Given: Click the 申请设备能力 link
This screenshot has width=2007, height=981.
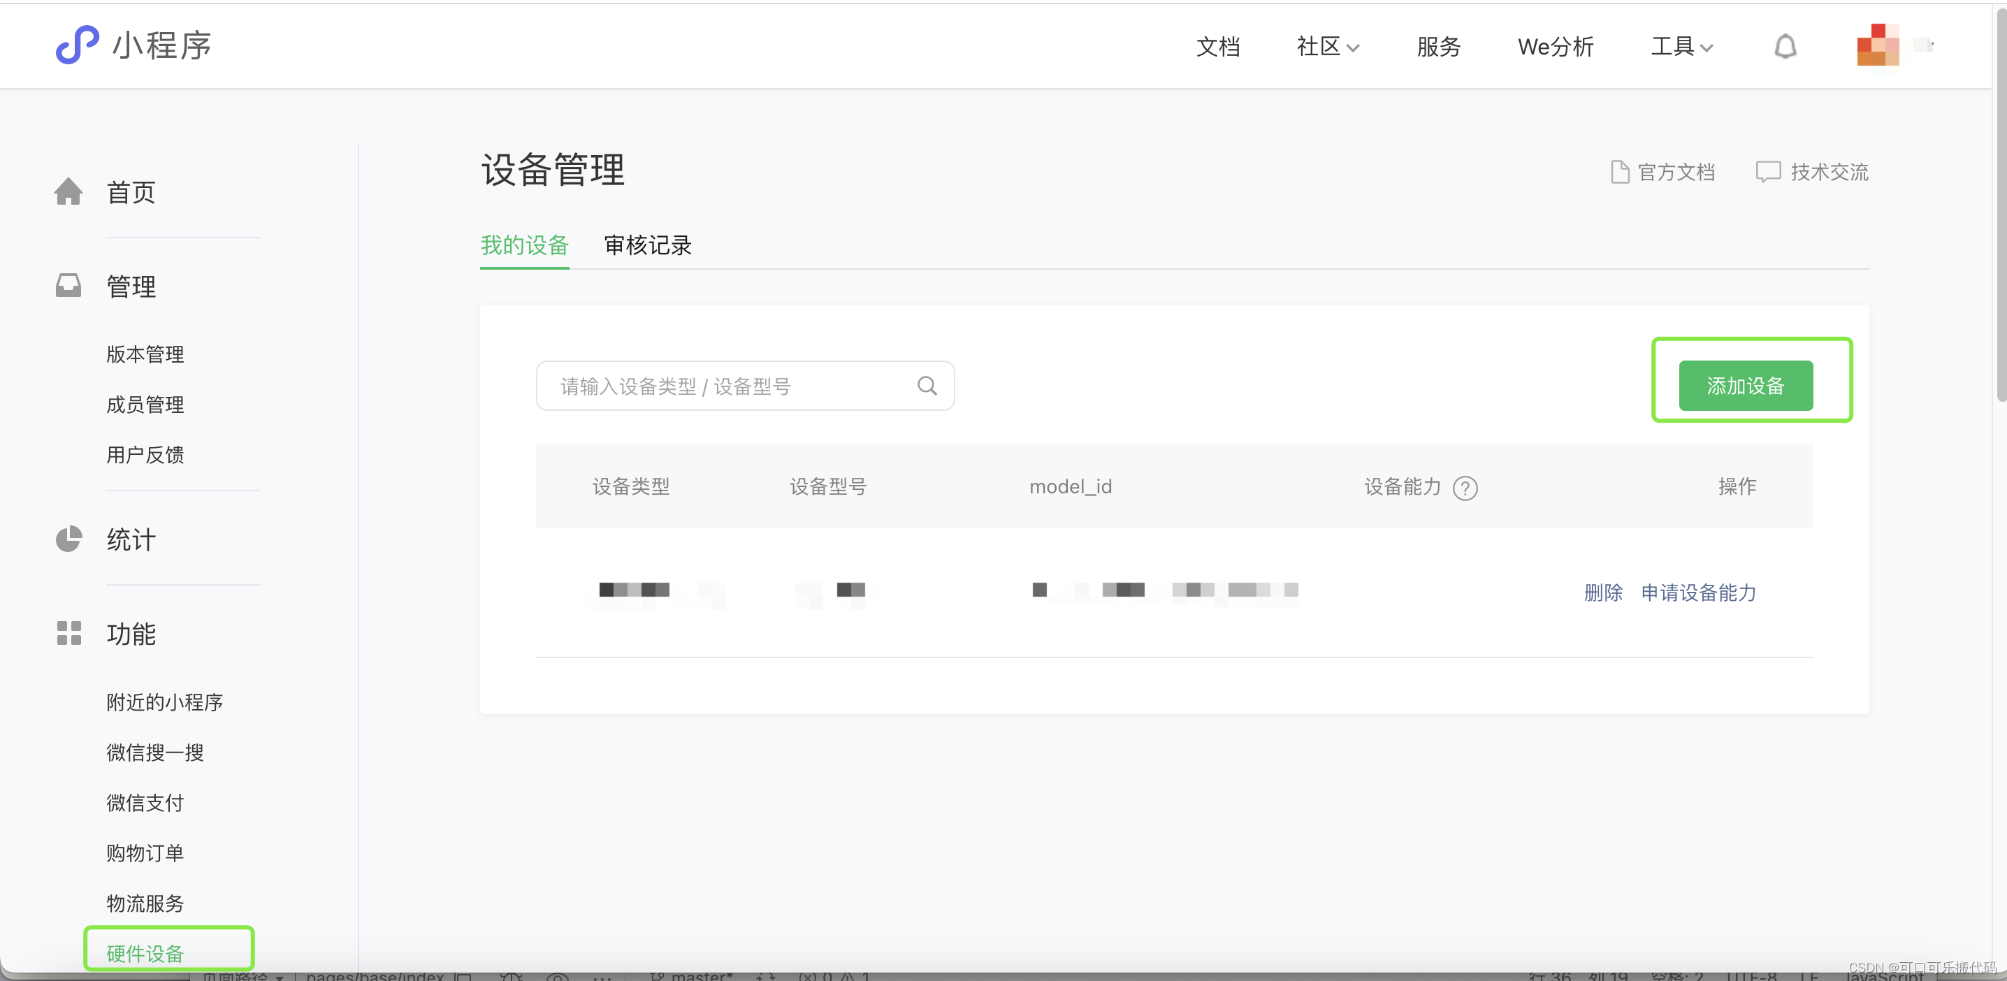Looking at the screenshot, I should click(x=1698, y=593).
